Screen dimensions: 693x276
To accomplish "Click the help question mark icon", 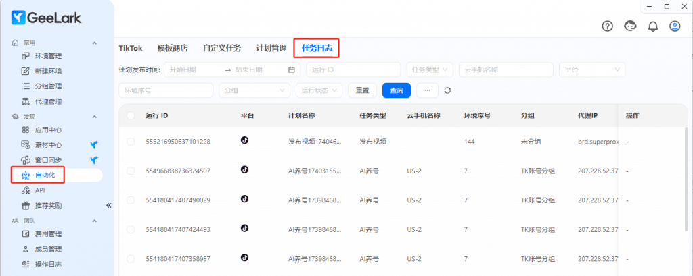I will (x=607, y=26).
